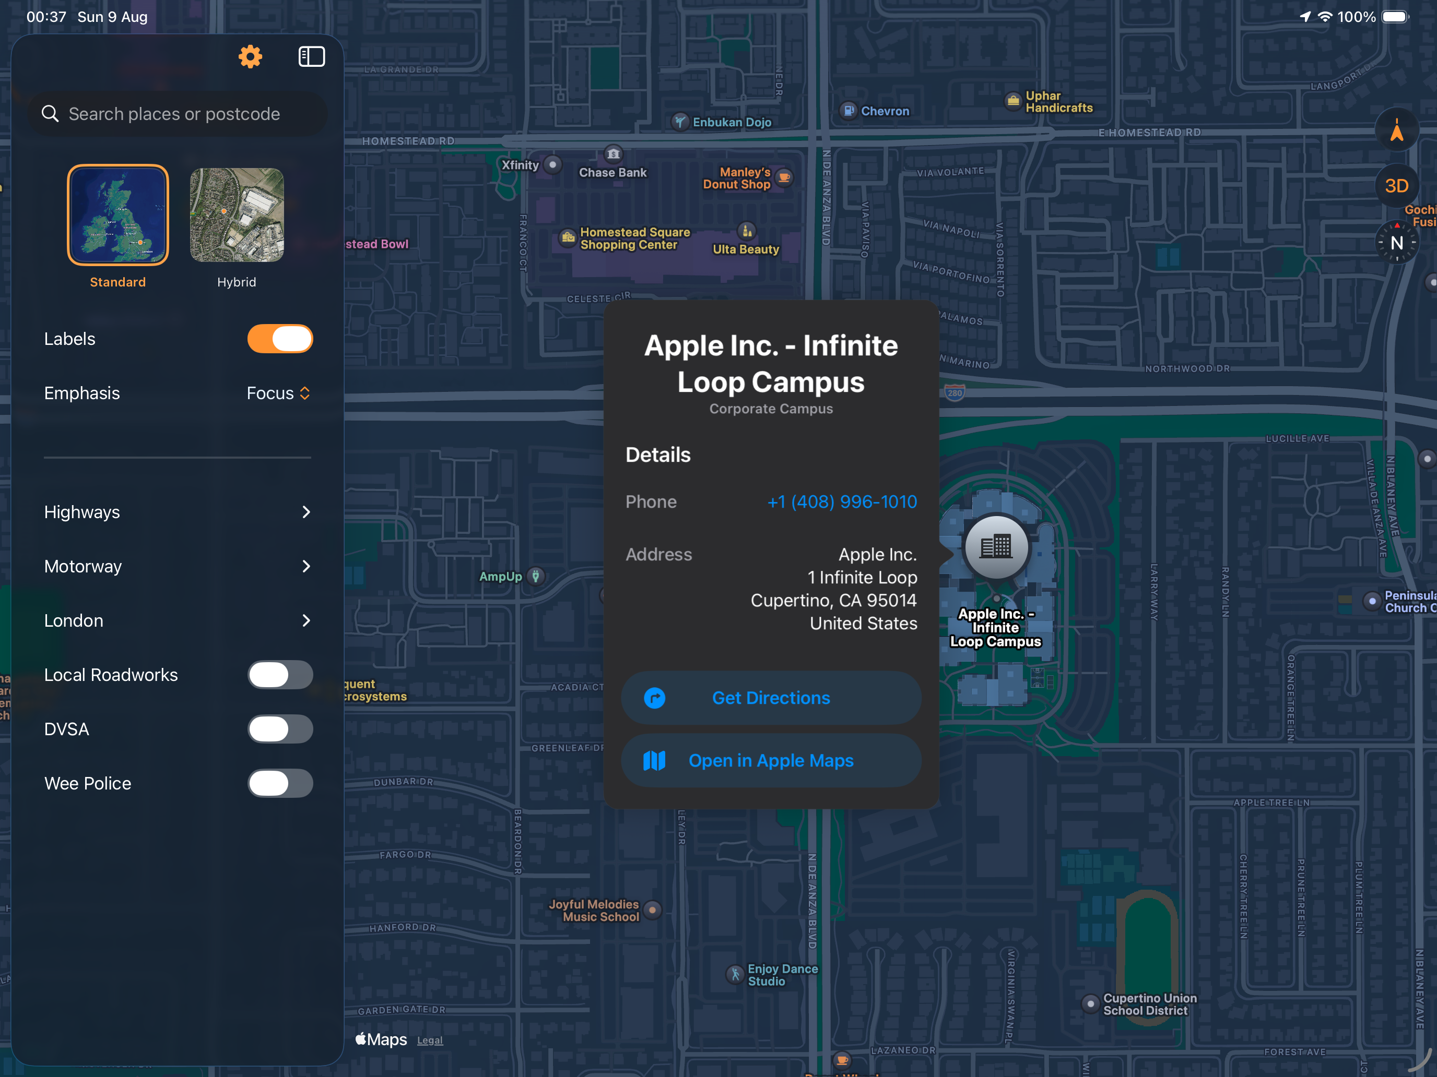Tap the Wi-Fi status icon
Viewport: 1437px width, 1077px height.
(x=1325, y=17)
